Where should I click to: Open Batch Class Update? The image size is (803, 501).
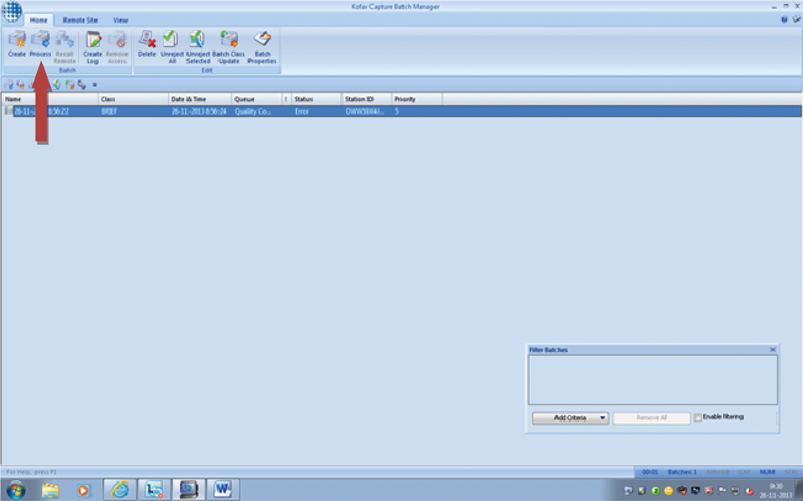229,46
